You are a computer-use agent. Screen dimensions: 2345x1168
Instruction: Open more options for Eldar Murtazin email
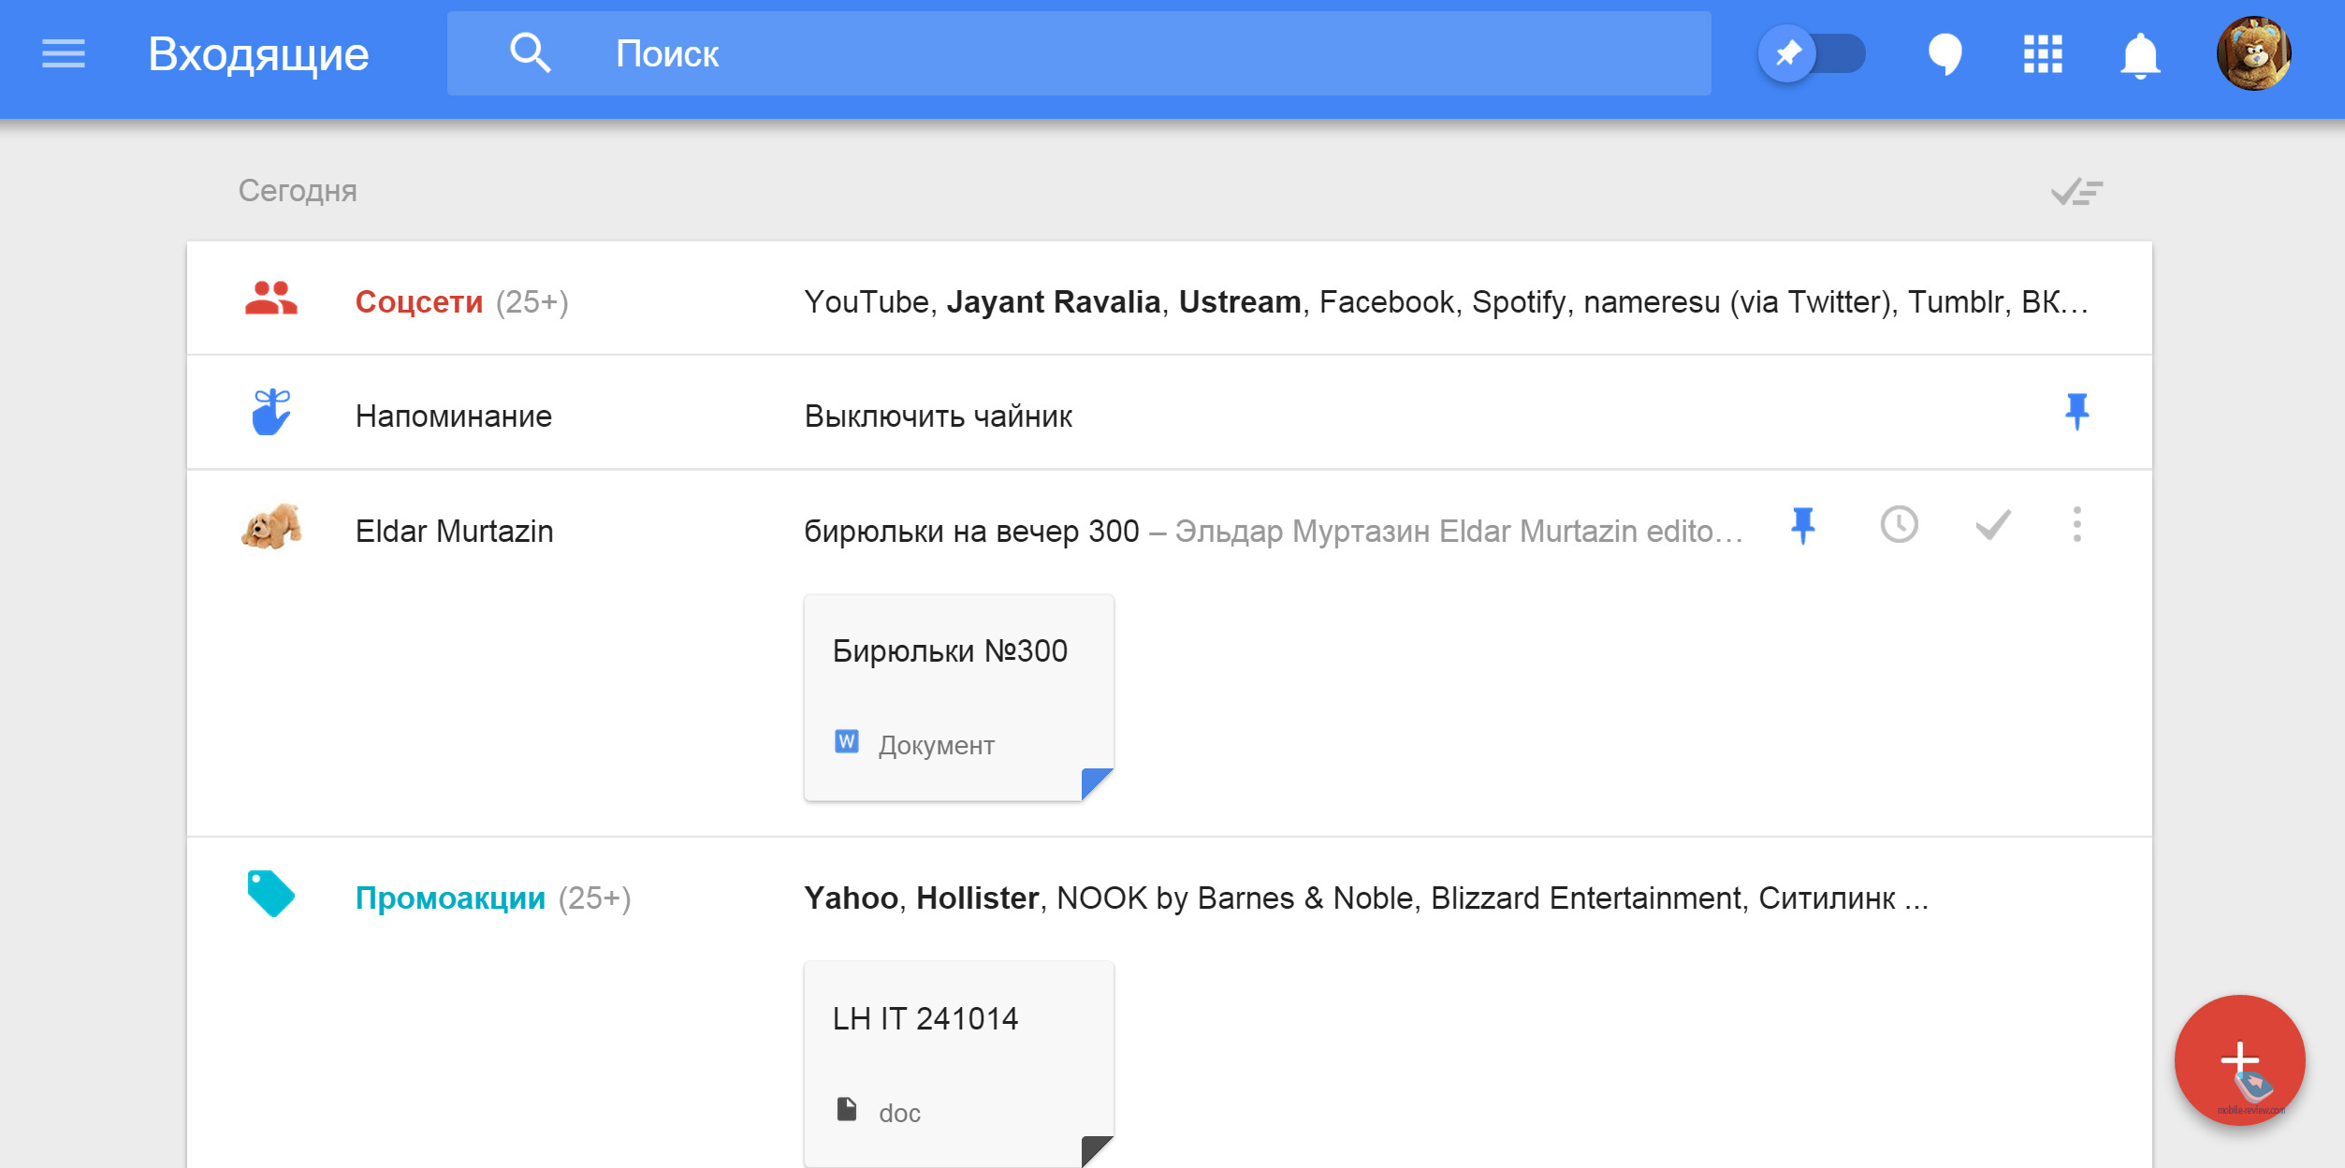click(2077, 525)
